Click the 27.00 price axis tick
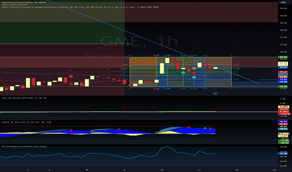This screenshot has height=172, width=292. point(283,45)
